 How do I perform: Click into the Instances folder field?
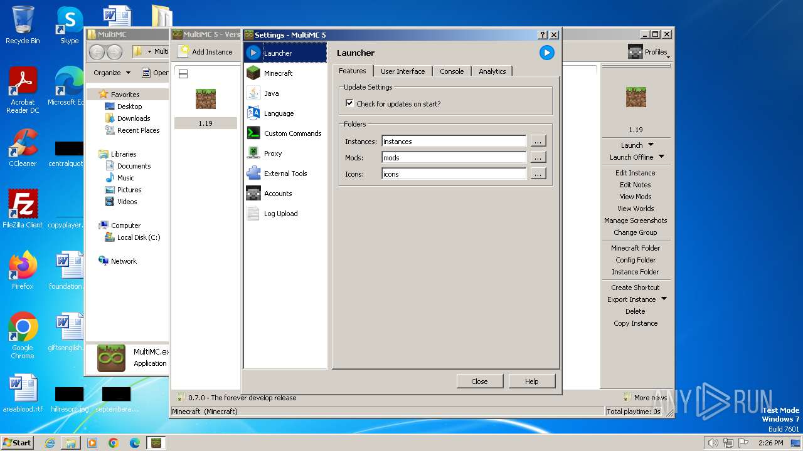click(x=454, y=142)
